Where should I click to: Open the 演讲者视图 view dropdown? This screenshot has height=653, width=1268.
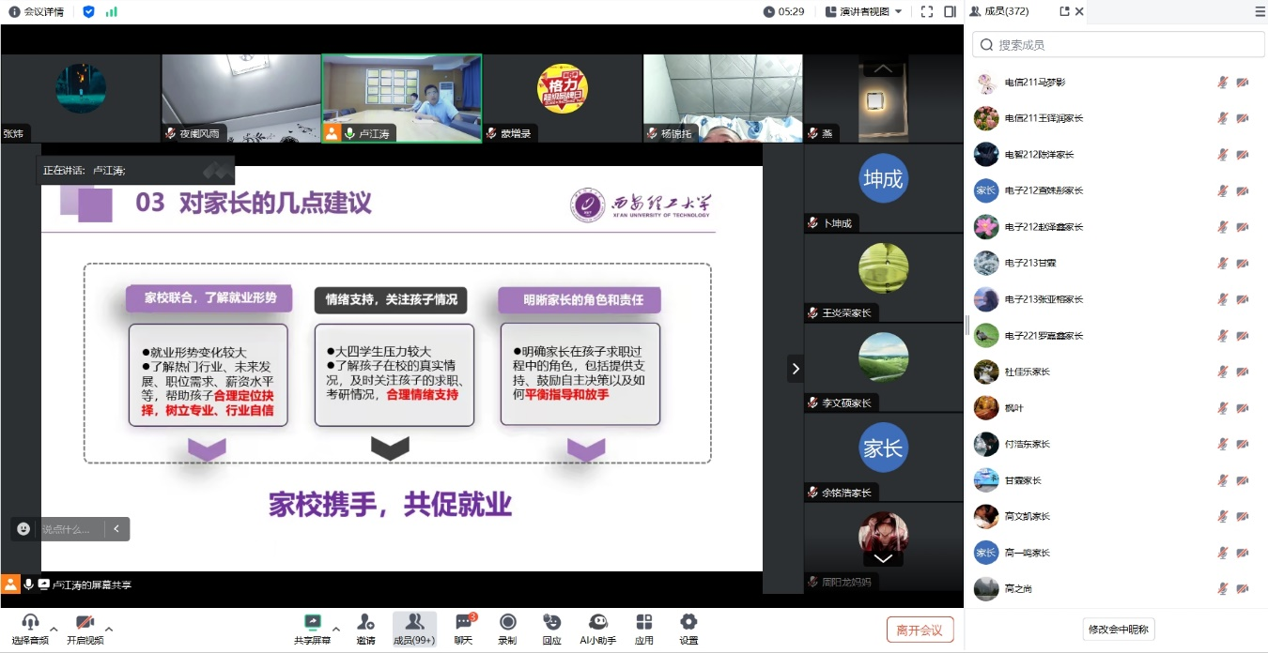tap(863, 11)
